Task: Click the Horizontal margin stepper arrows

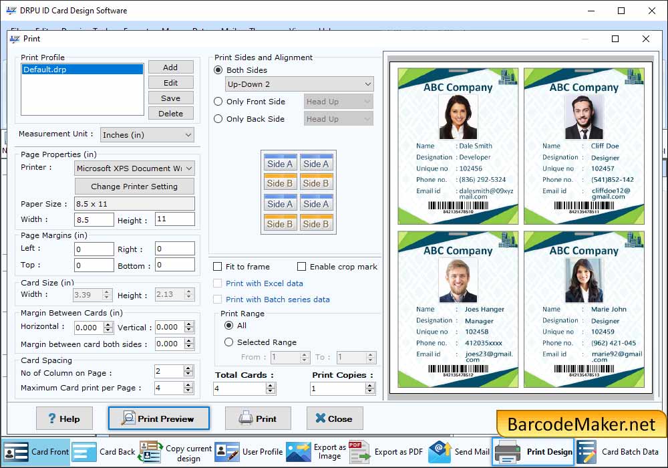Action: (108, 328)
